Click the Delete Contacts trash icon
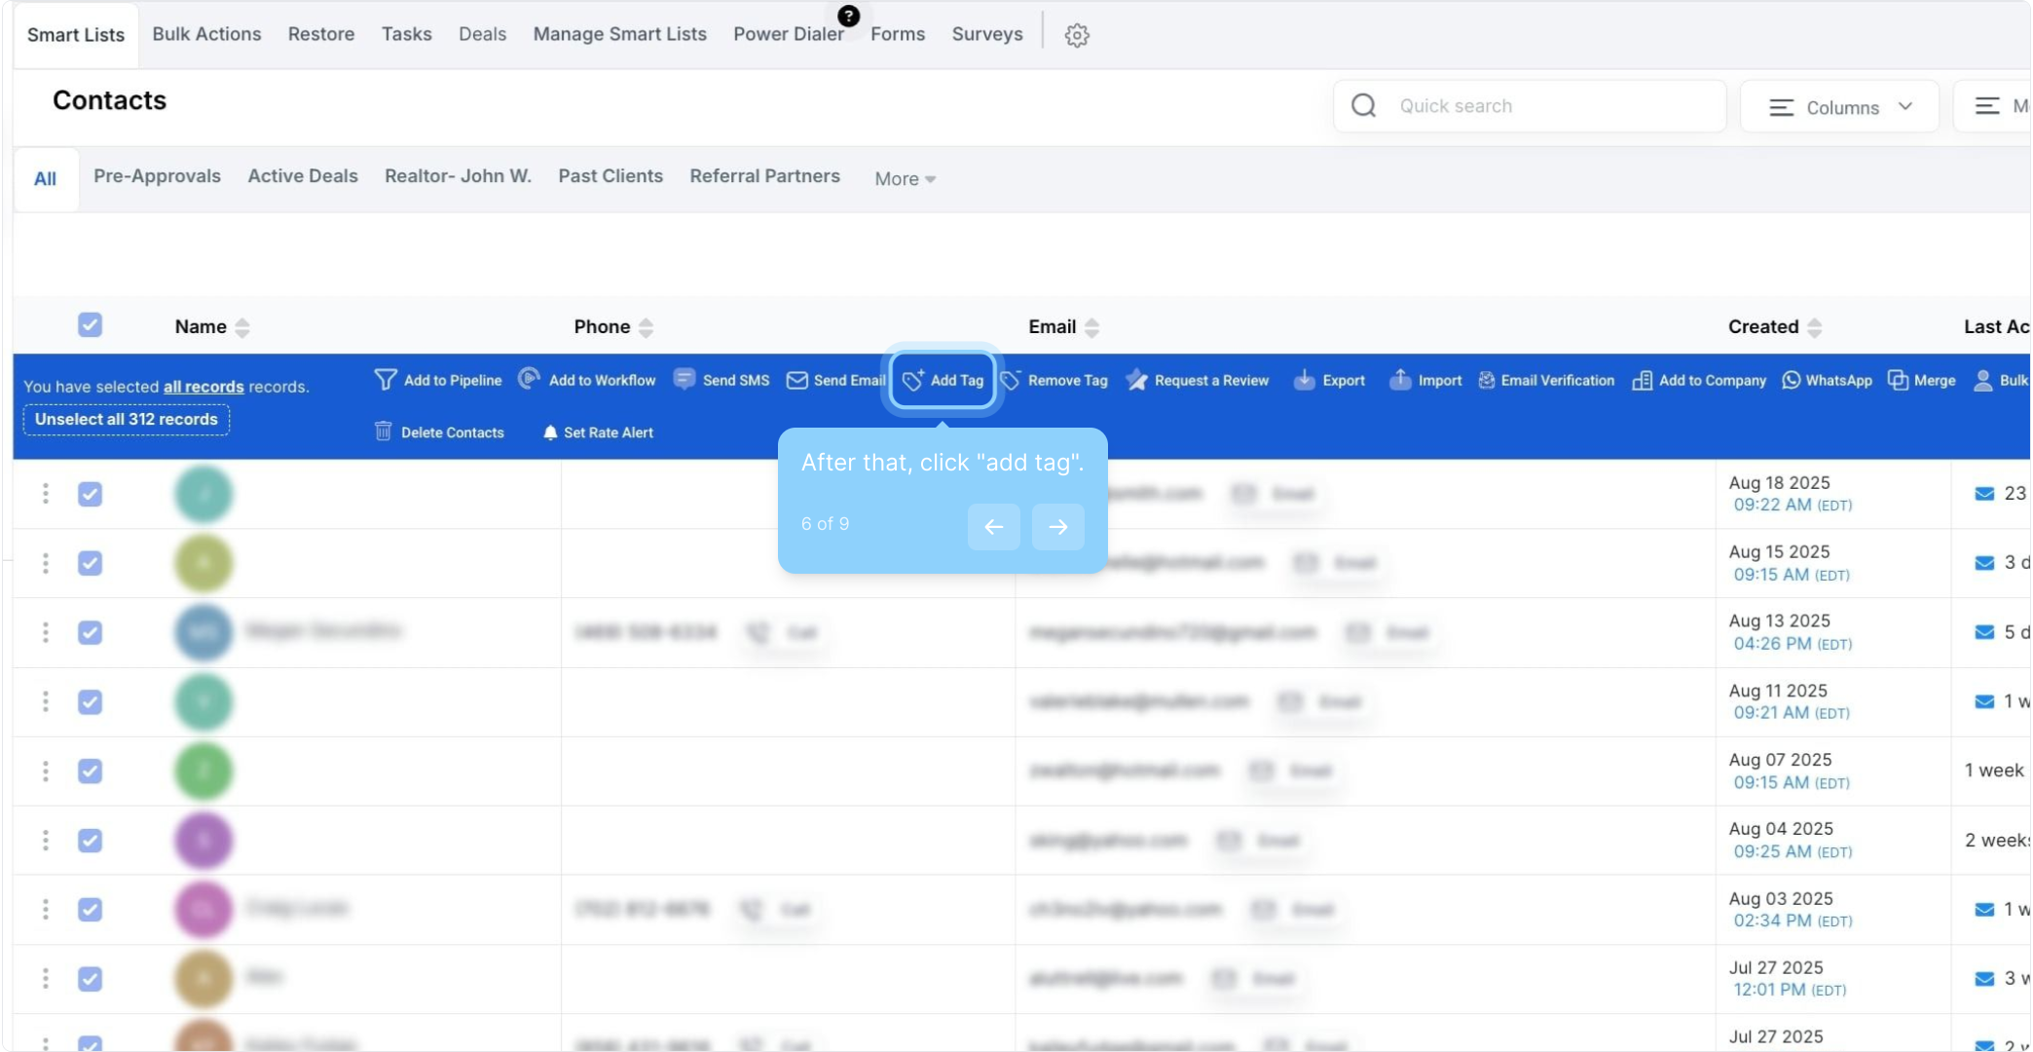 (384, 432)
